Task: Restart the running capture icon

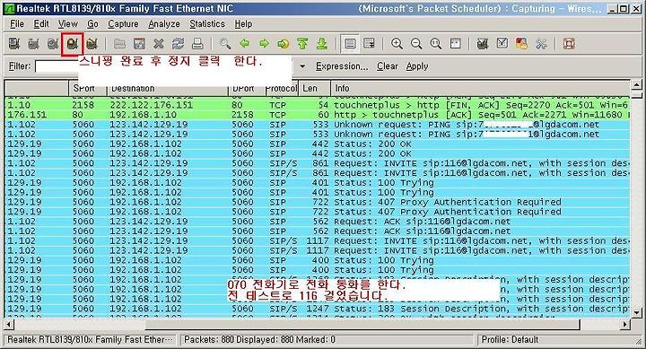Action: coord(92,44)
